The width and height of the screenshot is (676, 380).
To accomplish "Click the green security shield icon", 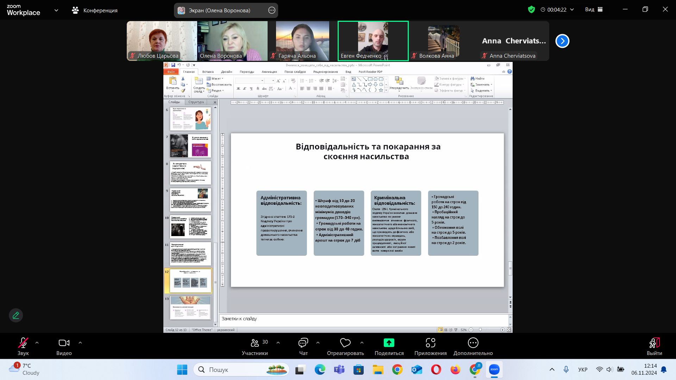I will [531, 9].
